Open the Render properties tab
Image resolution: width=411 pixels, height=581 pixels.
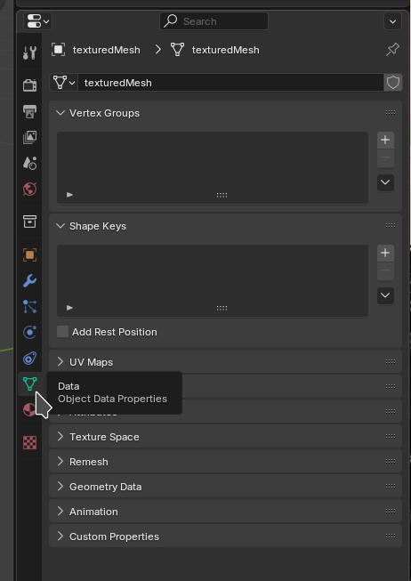(29, 85)
